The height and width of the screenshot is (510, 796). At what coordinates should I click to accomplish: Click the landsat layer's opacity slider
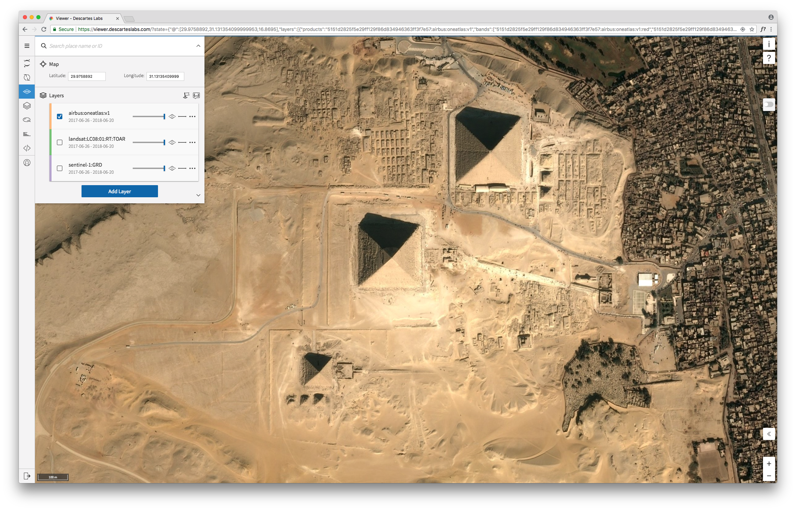click(x=149, y=142)
